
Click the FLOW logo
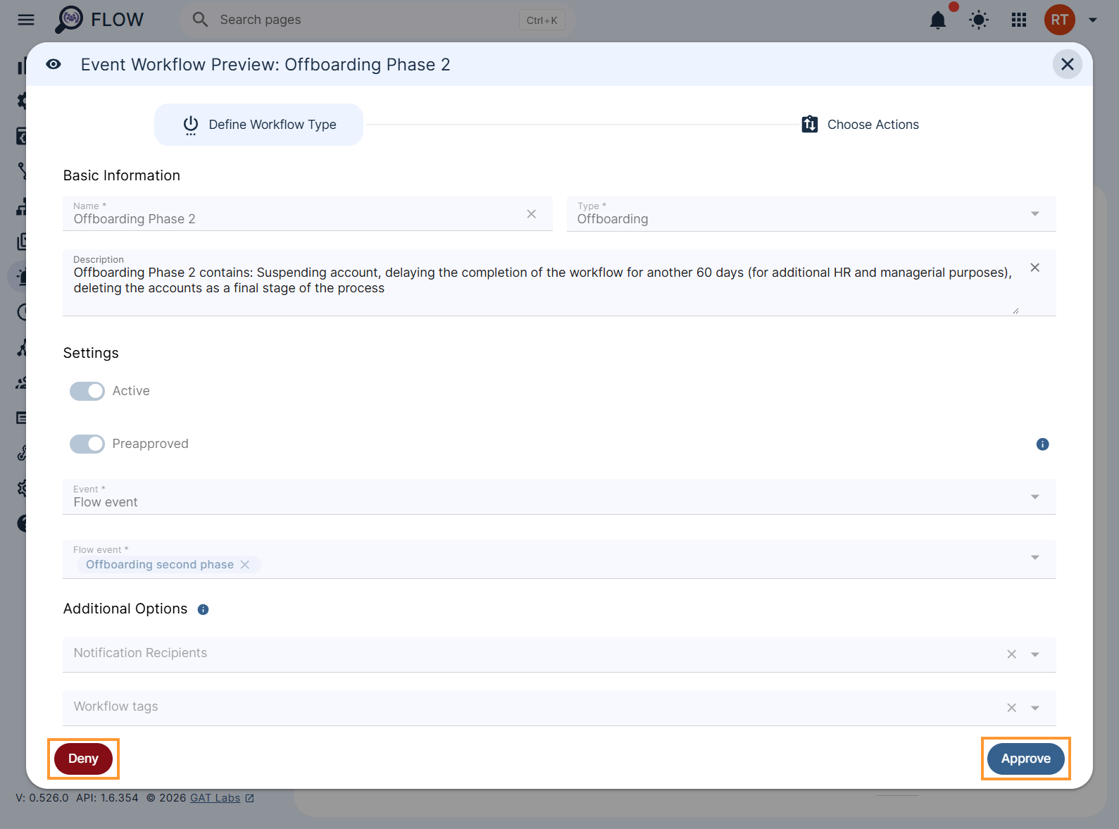pos(99,20)
